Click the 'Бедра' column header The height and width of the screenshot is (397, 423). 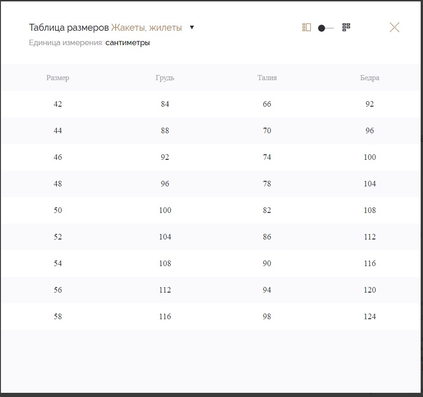pos(369,78)
